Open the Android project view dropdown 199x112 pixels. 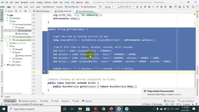(9, 11)
